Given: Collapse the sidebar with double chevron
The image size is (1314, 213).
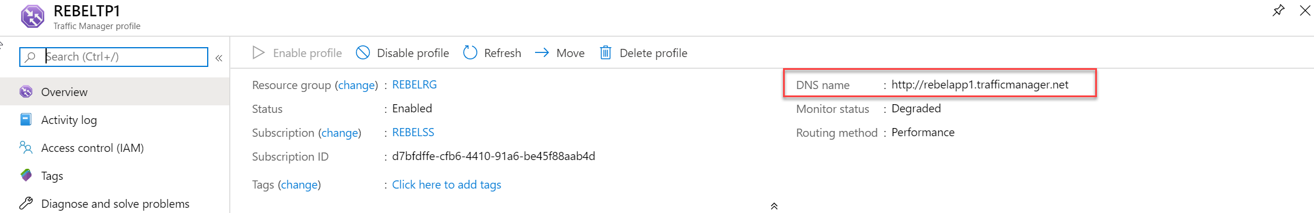Looking at the screenshot, I should [x=219, y=58].
